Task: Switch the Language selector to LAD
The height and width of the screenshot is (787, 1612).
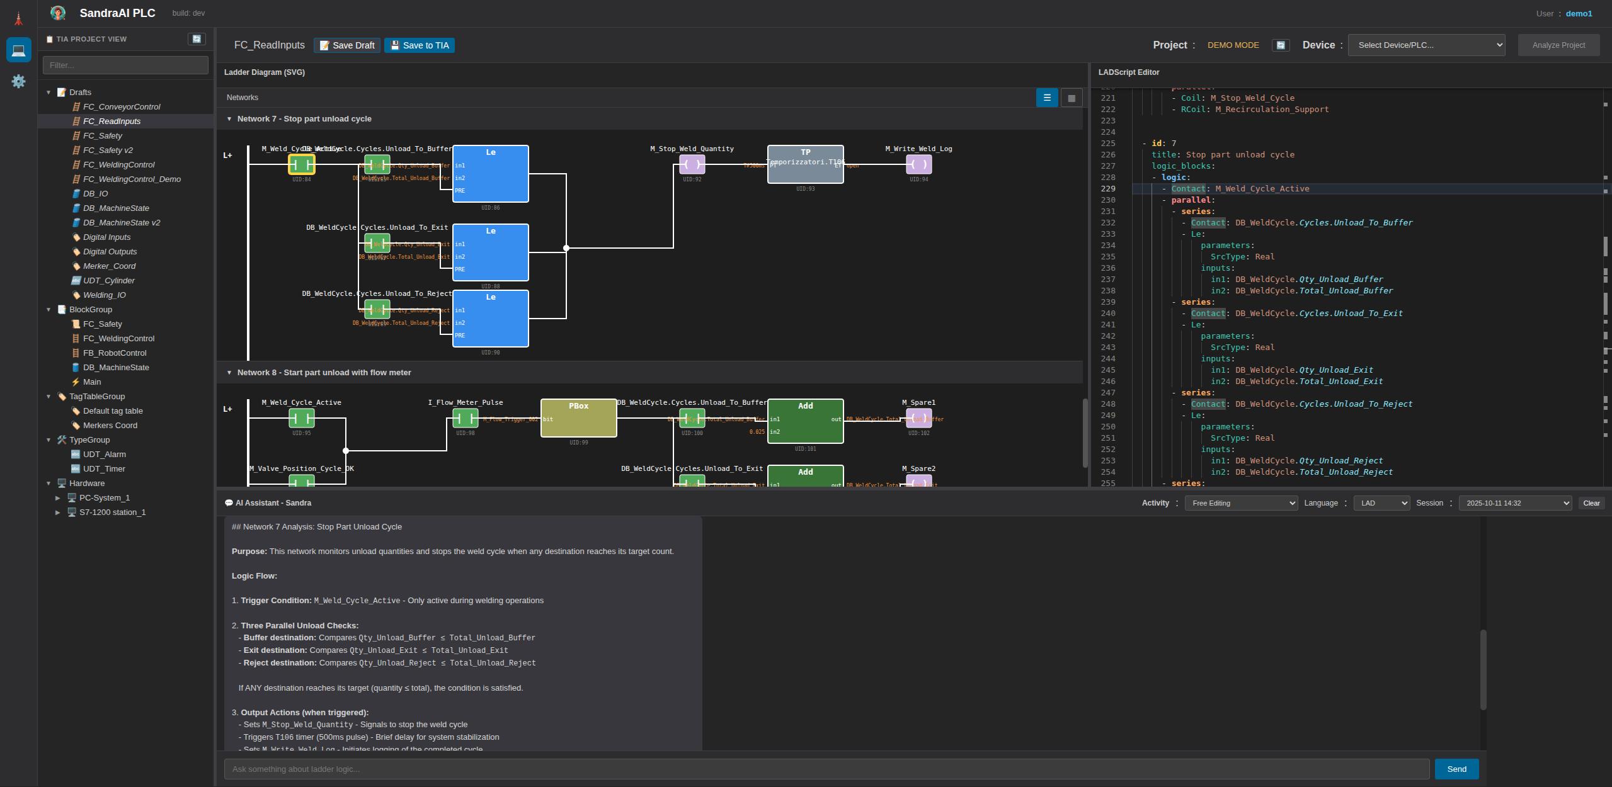Action: [1381, 502]
